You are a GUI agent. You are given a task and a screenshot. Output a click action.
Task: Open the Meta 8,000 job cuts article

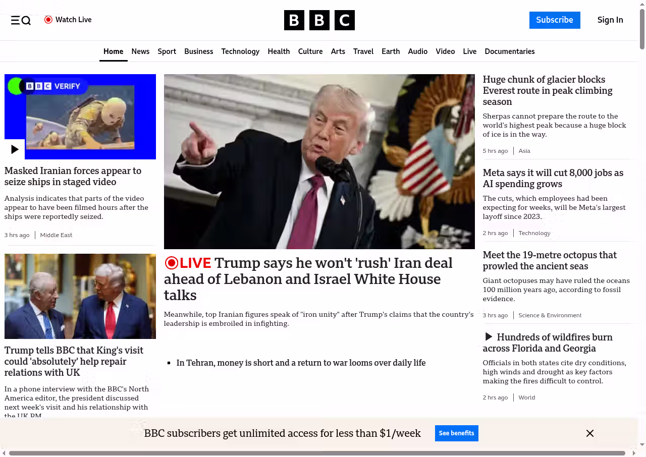[553, 179]
